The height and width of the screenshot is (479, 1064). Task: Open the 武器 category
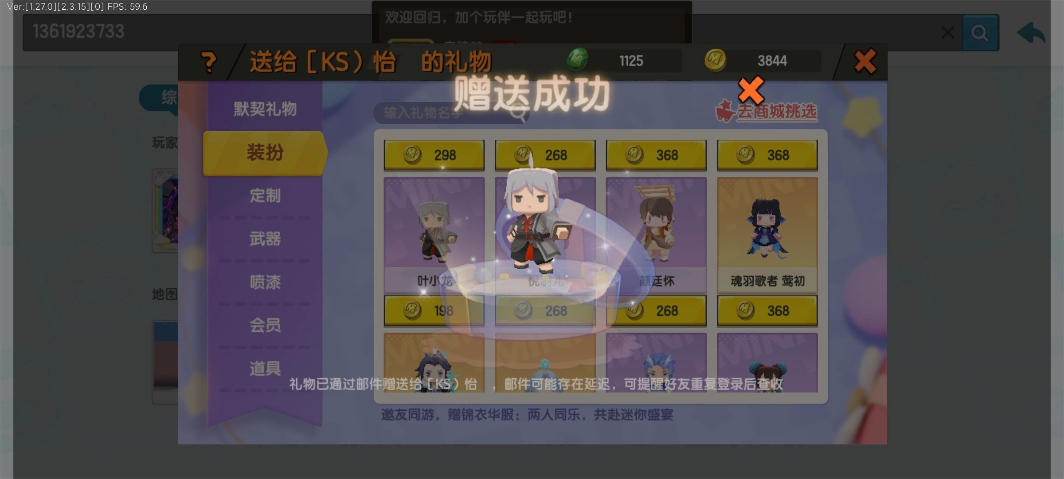[x=265, y=239]
